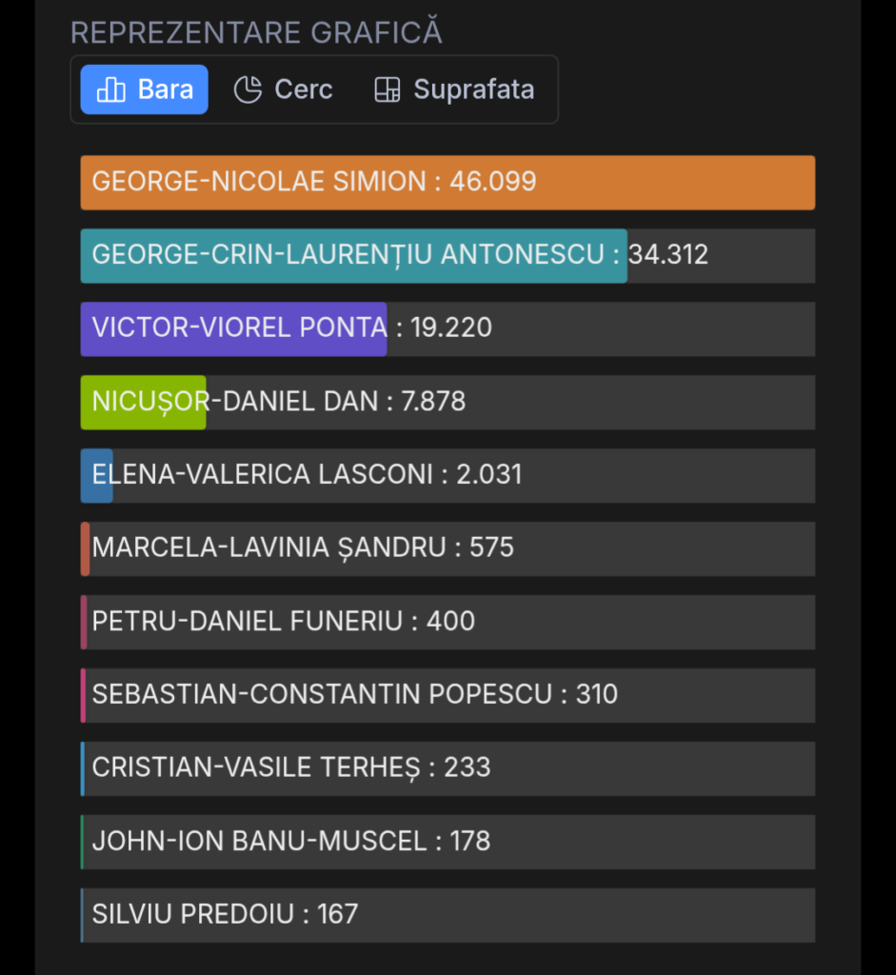Image resolution: width=896 pixels, height=975 pixels.
Task: Click the bar chart icon
Action: pos(111,90)
